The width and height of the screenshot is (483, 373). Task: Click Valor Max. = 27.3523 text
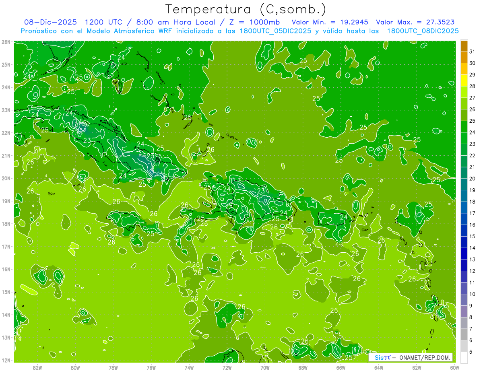pos(415,22)
